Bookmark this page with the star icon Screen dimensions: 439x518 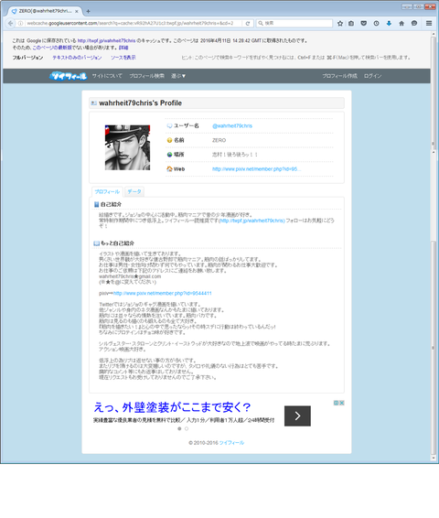point(340,23)
